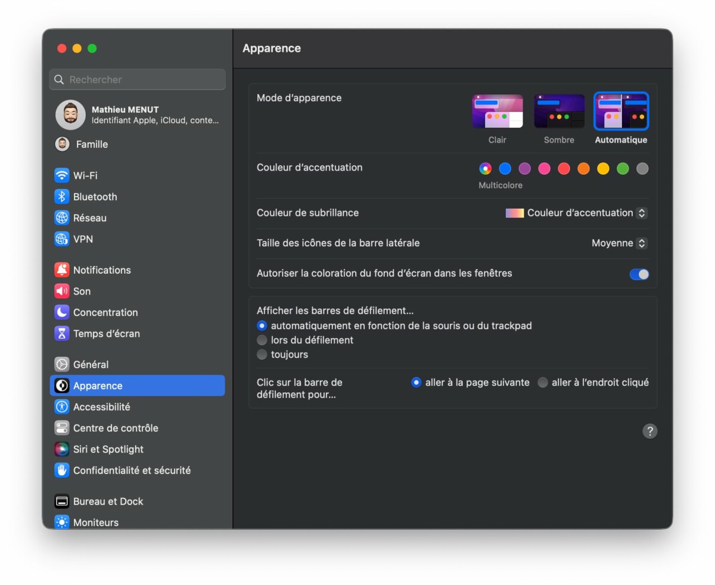
Task: Toggle wallpaper tinting in windows switch
Action: point(639,274)
